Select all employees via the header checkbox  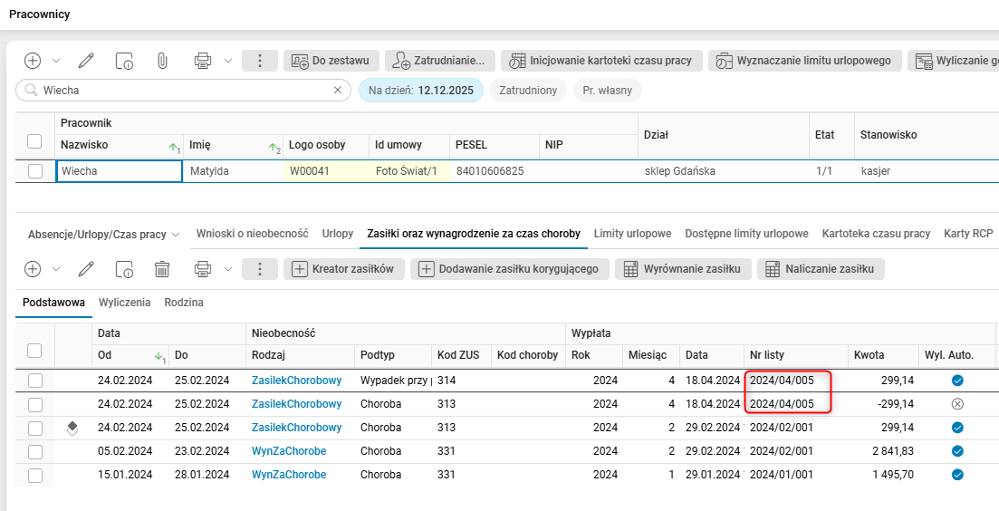35,140
